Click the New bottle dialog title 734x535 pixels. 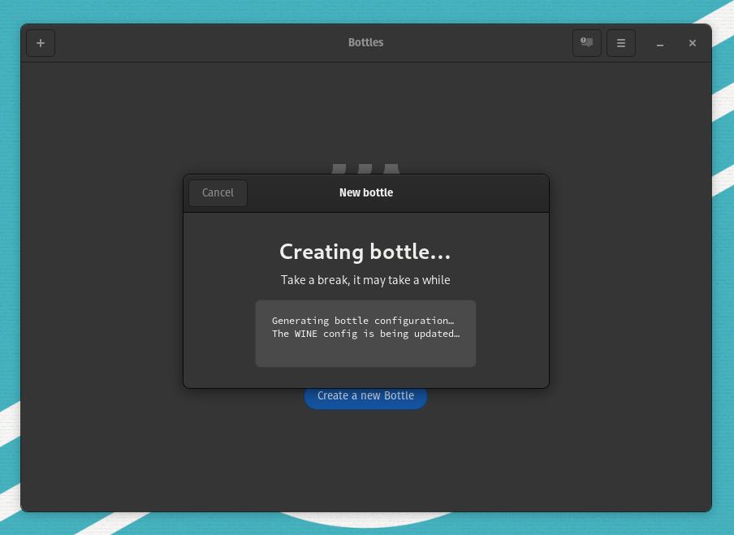(365, 193)
